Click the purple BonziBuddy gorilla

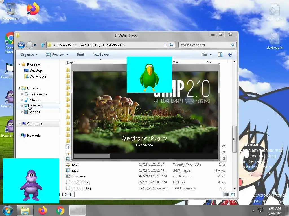[x=31, y=185]
